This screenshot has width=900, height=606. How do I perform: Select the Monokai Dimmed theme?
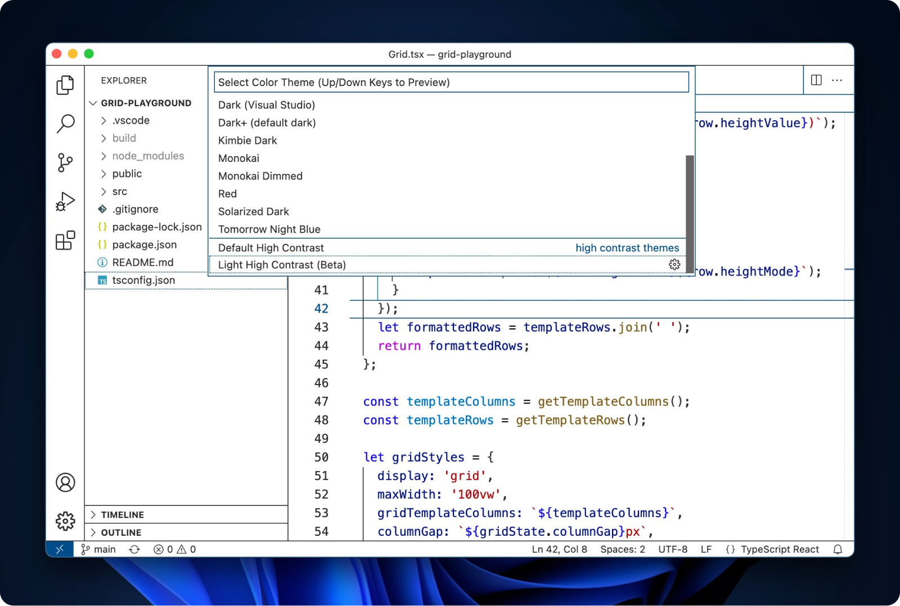[x=447, y=176]
